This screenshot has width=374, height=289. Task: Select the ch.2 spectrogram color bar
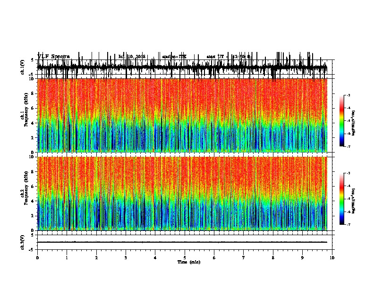tap(342, 199)
